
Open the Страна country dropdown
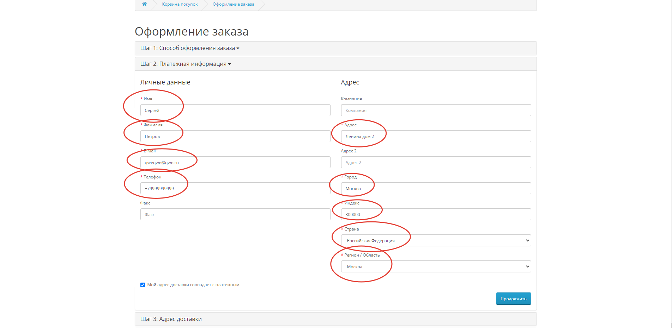436,241
